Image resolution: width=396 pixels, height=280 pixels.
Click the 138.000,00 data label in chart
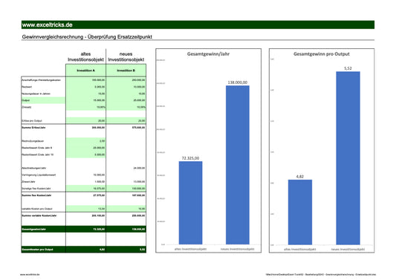pos(238,82)
